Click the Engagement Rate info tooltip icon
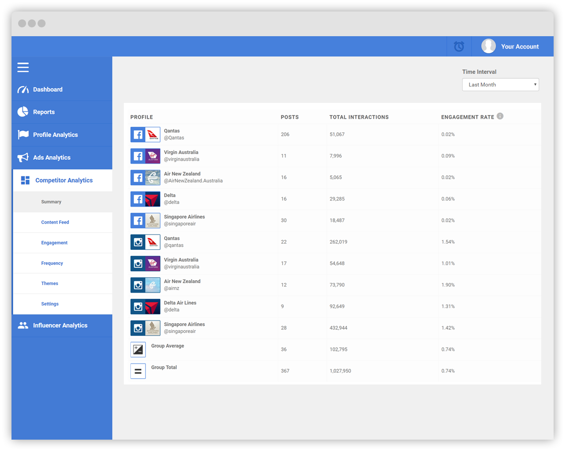566x452 pixels. (x=500, y=116)
